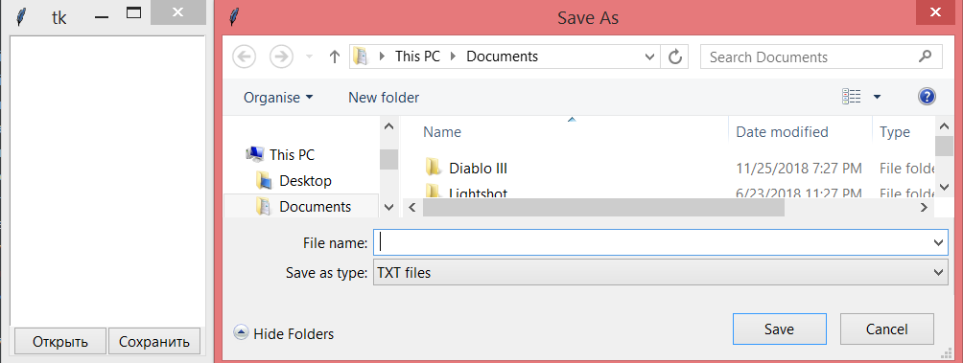This screenshot has height=363, width=963.
Task: Change view with the view icon
Action: pos(852,97)
